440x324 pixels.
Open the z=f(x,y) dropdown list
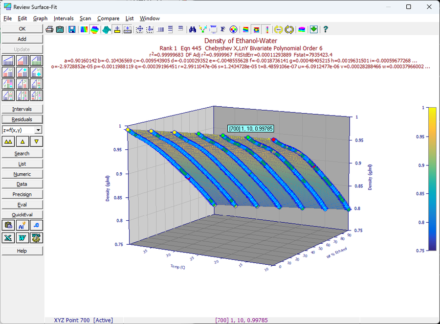click(38, 130)
